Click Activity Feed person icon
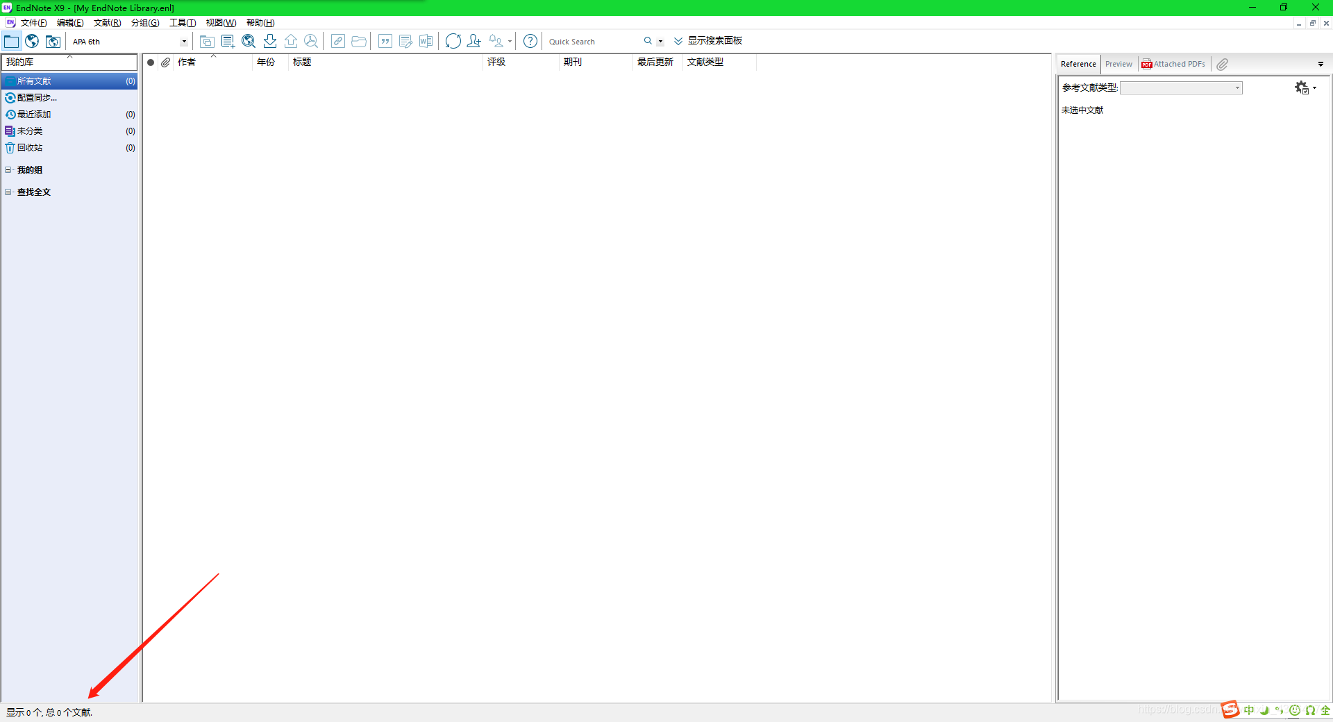Image resolution: width=1333 pixels, height=722 pixels. (496, 42)
